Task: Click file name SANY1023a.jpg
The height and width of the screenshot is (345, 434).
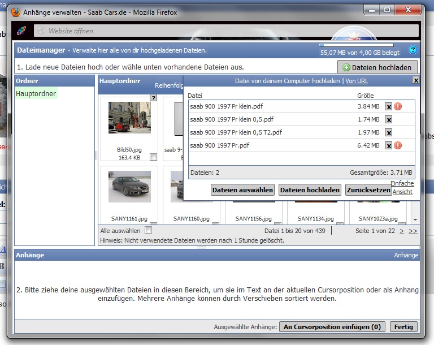Action: coord(378,219)
